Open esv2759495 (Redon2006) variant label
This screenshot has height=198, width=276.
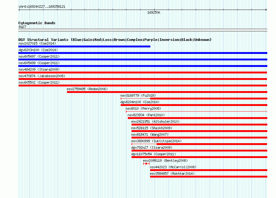point(87,89)
